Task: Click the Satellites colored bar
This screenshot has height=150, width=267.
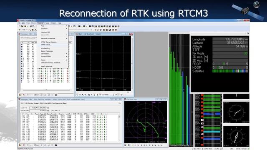Action: [x=230, y=71]
